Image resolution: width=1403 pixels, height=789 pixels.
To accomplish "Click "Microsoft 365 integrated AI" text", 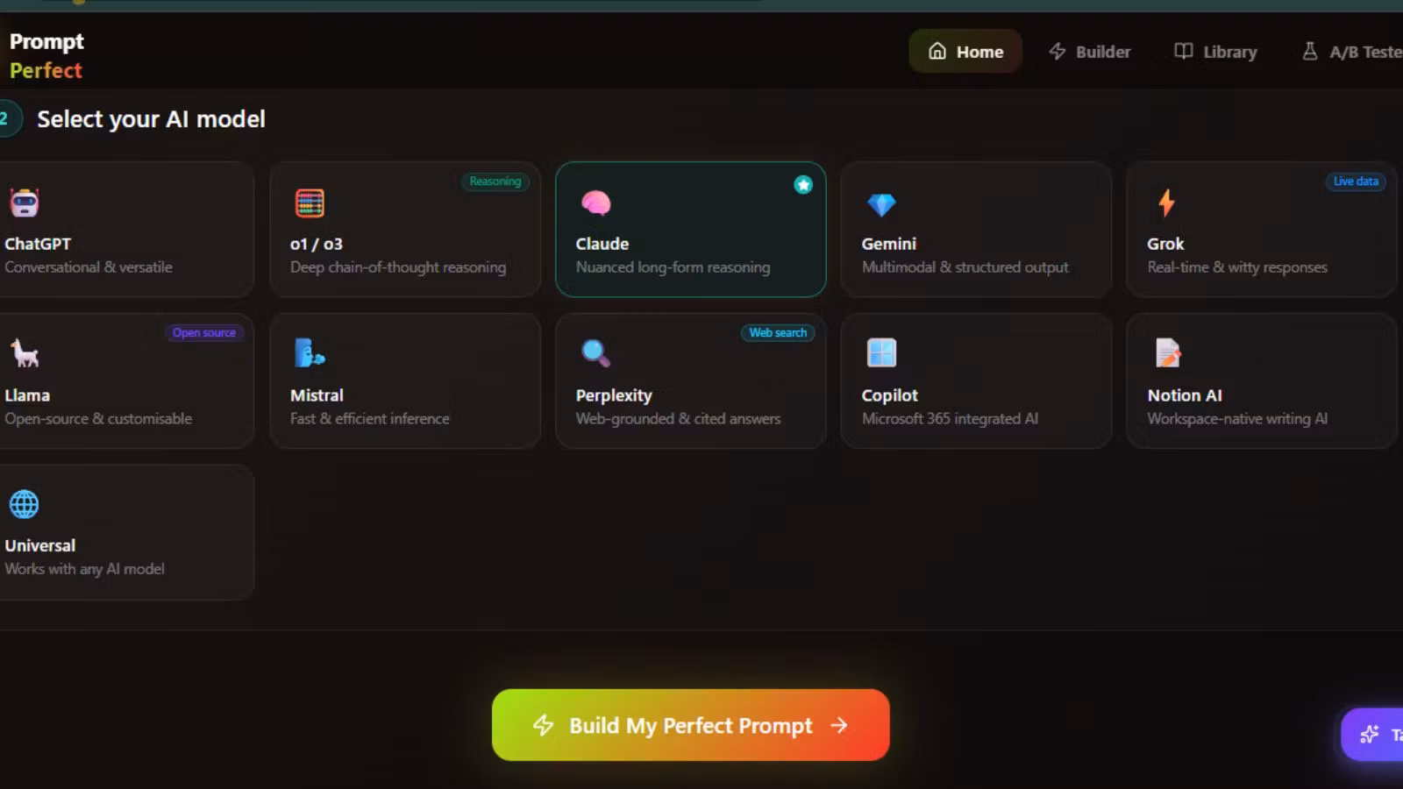I will click(x=950, y=419).
